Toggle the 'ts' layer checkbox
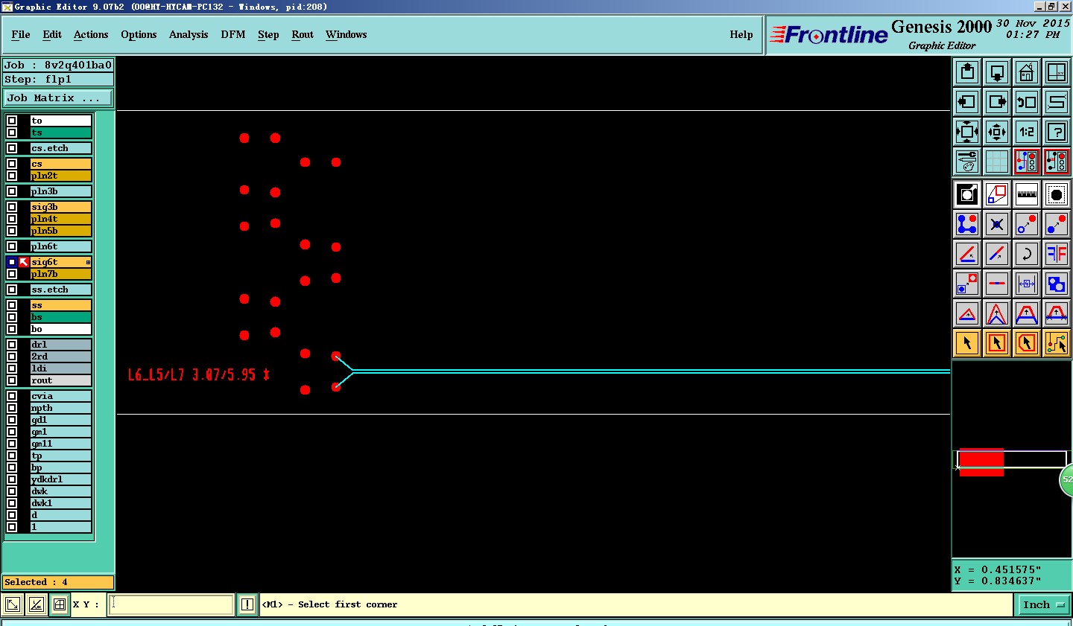Viewport: 1073px width, 626px height. coord(12,132)
